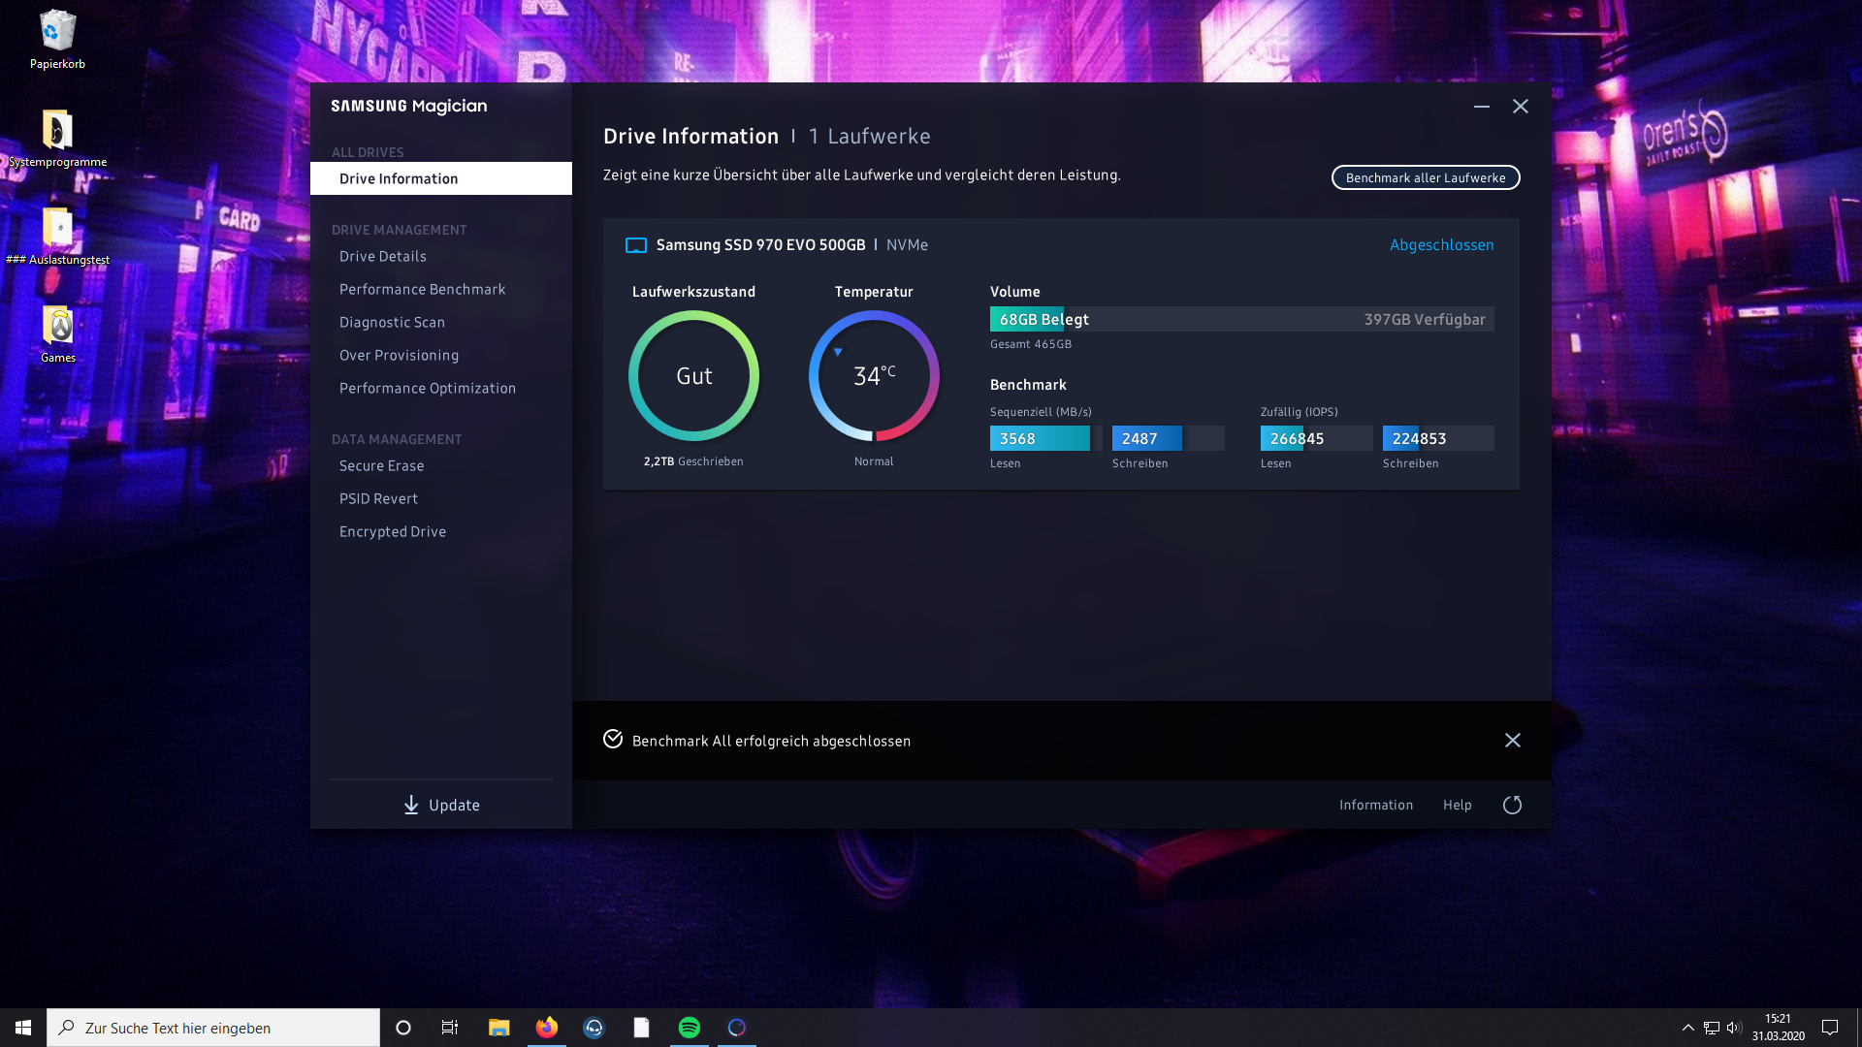The image size is (1862, 1047).
Task: Open Firefox from the taskbar
Action: click(x=547, y=1028)
